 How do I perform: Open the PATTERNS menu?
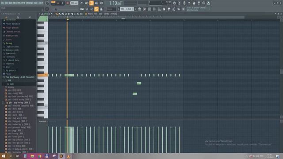tap(17, 3)
